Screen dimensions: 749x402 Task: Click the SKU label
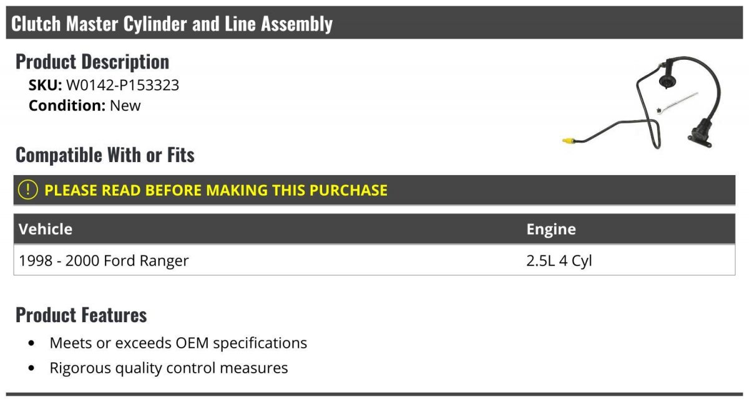(x=45, y=85)
